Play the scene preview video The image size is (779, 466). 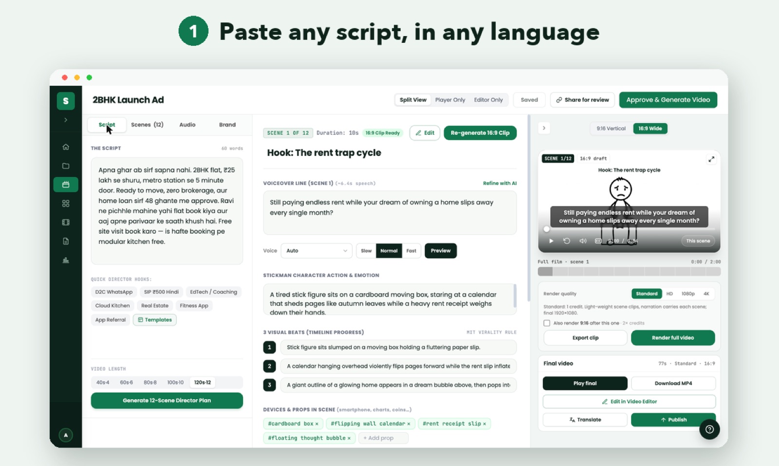[x=551, y=241]
